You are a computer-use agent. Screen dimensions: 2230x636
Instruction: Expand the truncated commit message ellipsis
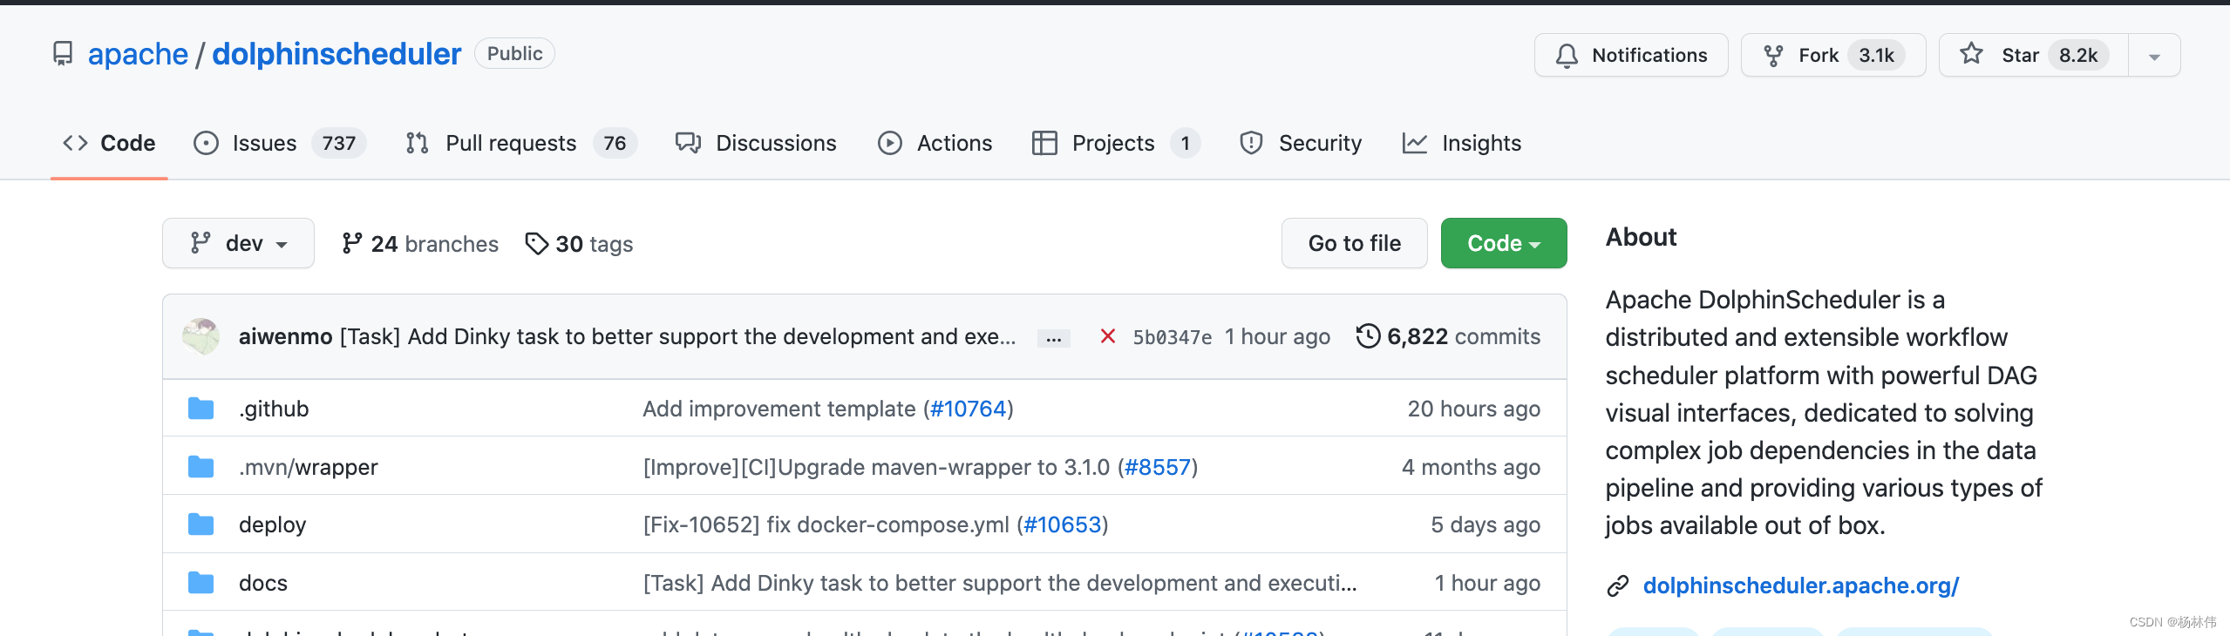(1053, 338)
